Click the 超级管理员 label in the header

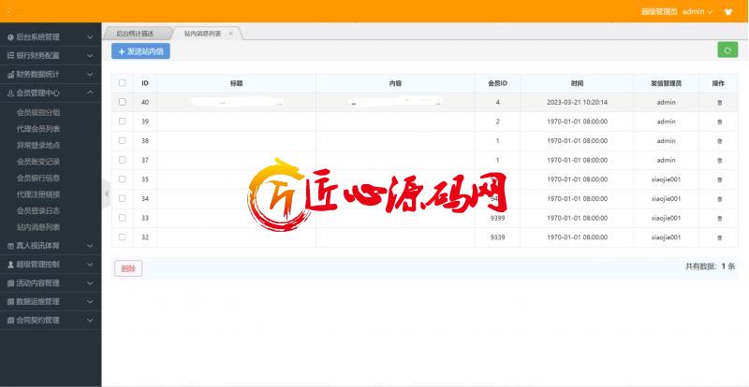point(659,11)
